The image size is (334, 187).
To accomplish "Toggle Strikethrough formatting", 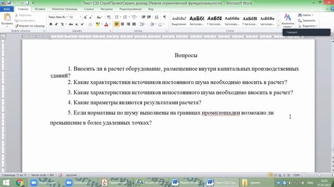I will point(71,24).
